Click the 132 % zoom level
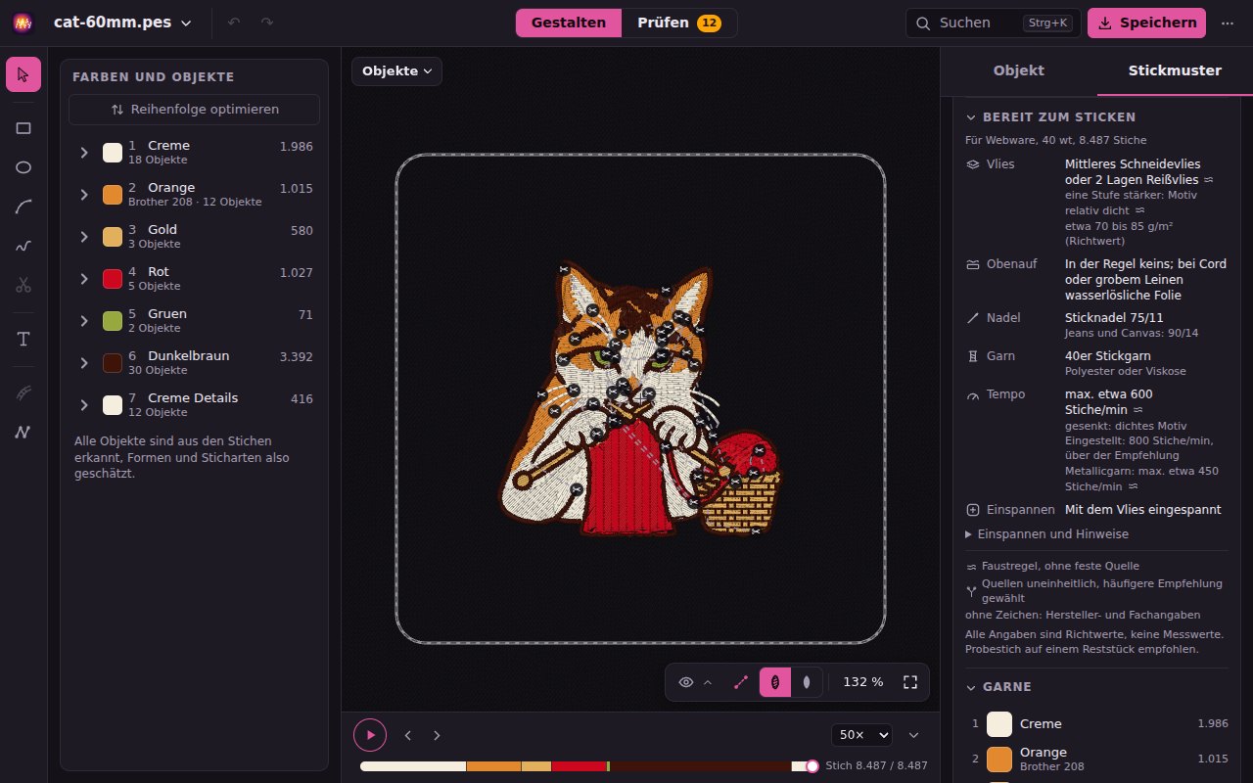 (863, 682)
